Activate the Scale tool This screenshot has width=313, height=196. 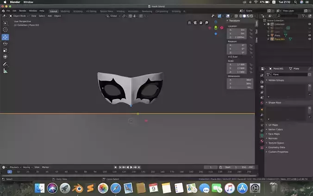5,51
